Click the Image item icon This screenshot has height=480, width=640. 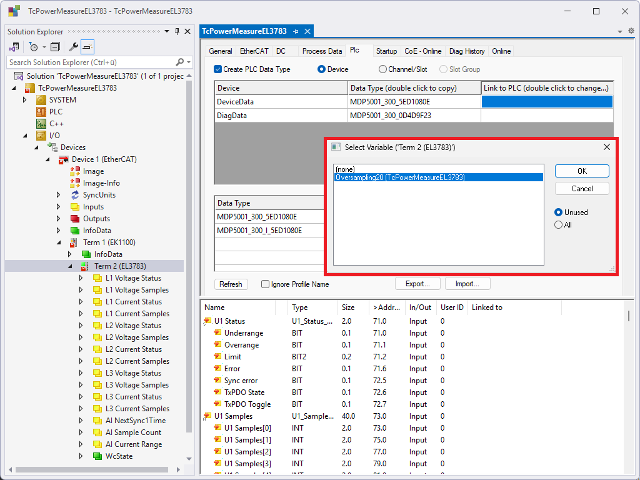(75, 171)
